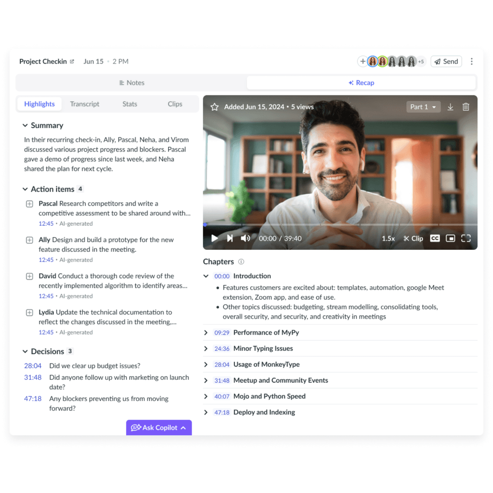Open the Recap view

[361, 82]
